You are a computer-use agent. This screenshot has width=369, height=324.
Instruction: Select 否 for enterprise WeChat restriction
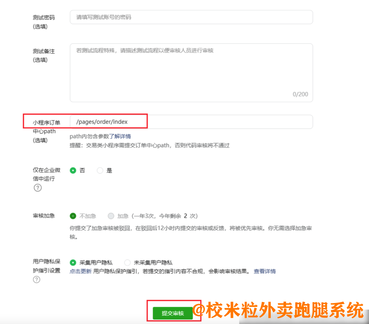[73, 170]
